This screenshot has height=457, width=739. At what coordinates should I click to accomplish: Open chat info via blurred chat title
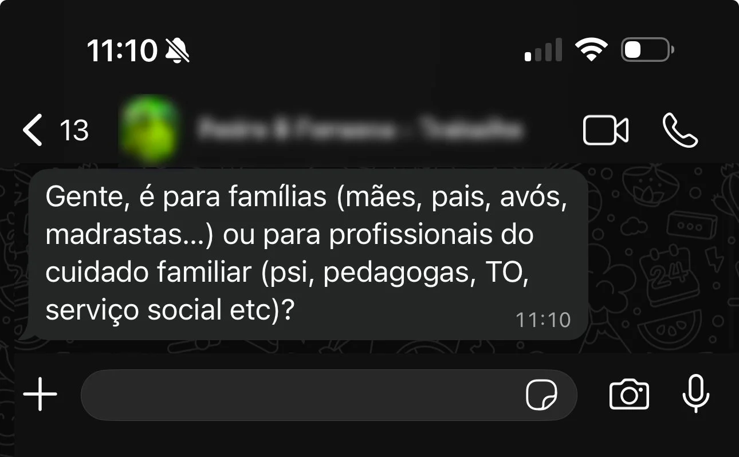pos(359,130)
